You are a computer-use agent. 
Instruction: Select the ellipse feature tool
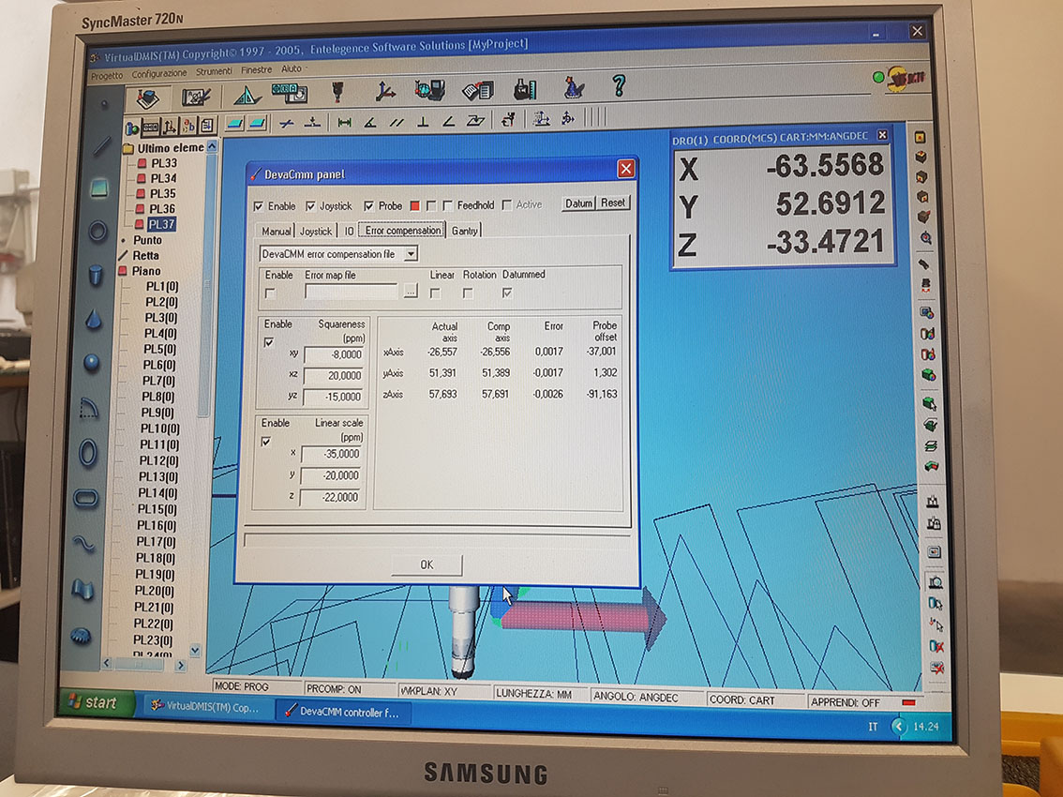point(87,453)
